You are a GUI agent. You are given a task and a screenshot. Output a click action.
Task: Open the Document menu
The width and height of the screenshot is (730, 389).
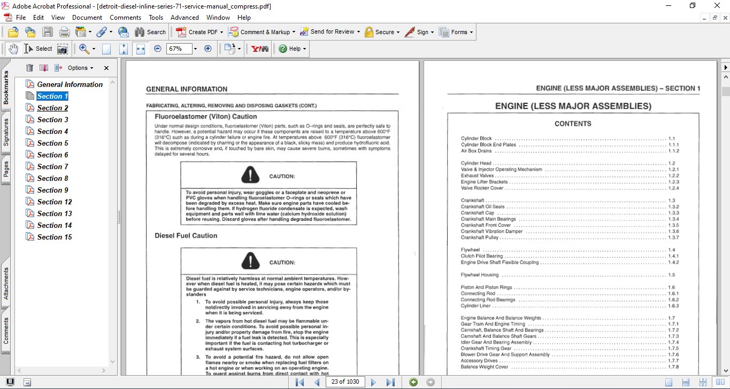(x=87, y=18)
